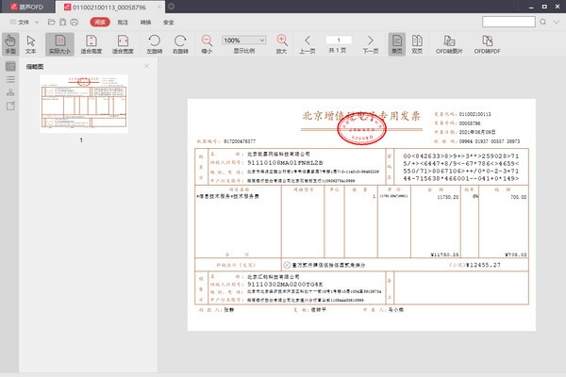Open the 转换 convert tab
Image resolution: width=566 pixels, height=377 pixels.
(146, 21)
